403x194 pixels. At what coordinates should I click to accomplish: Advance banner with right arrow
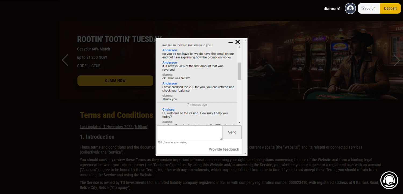point(397,60)
